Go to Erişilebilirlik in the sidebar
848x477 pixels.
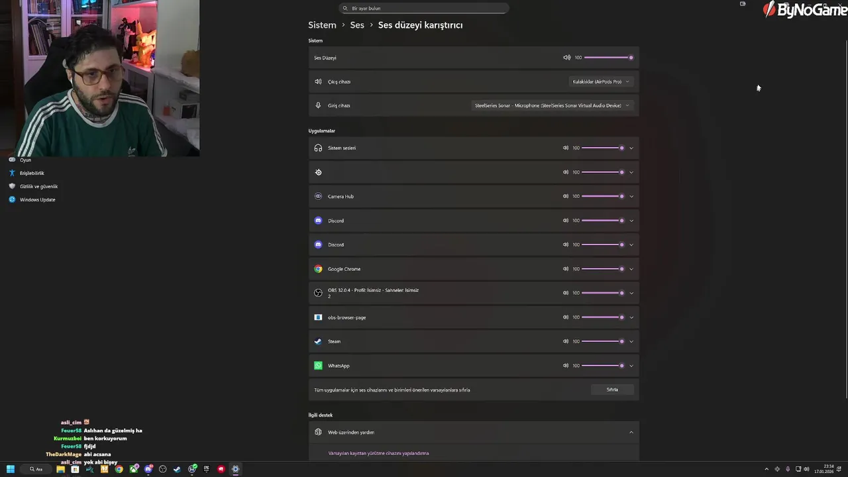click(32, 173)
